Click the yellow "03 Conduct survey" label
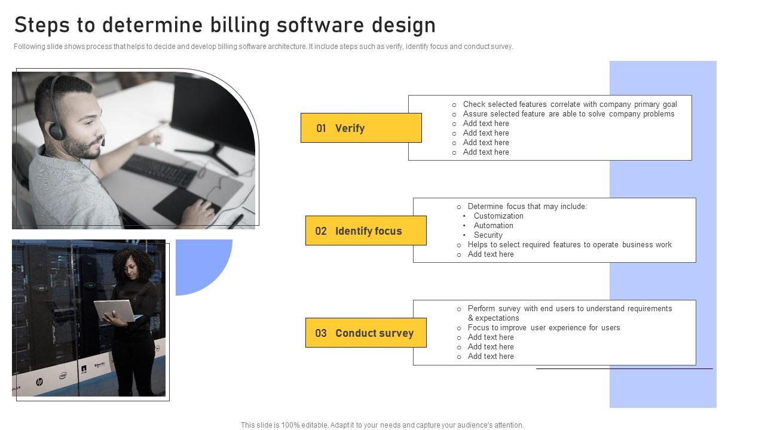Viewport: 765px width, 430px height. click(365, 333)
